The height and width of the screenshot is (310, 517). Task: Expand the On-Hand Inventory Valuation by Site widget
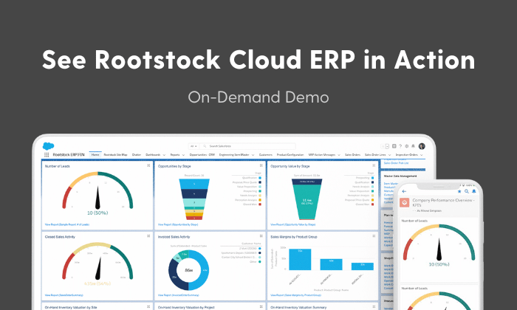pyautogui.click(x=148, y=307)
